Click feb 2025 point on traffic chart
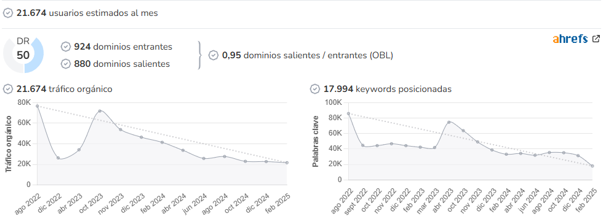The height and width of the screenshot is (222, 606). click(287, 163)
